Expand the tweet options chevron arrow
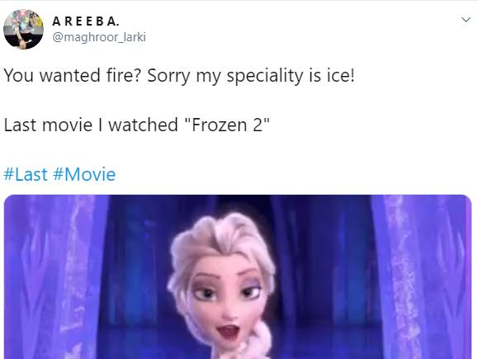The width and height of the screenshot is (478, 359). 466,20
